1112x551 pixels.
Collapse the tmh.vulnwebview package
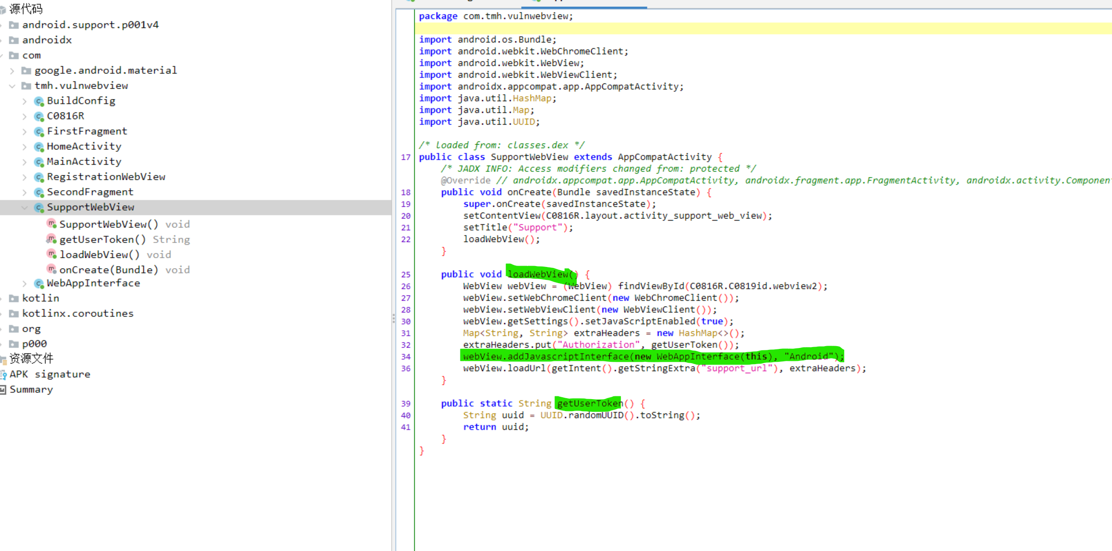(12, 86)
